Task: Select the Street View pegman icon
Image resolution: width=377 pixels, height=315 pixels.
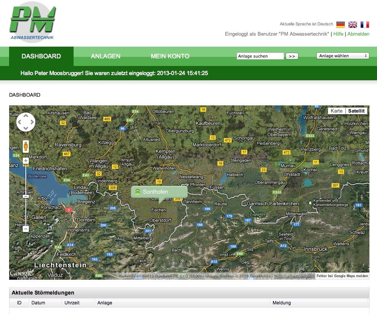Action: coord(26,146)
